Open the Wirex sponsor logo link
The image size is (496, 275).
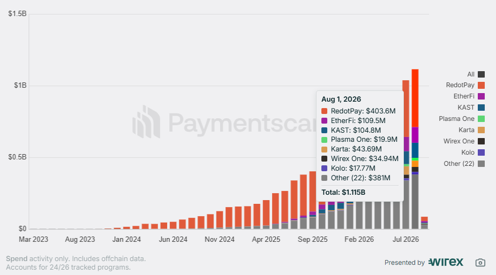click(446, 262)
